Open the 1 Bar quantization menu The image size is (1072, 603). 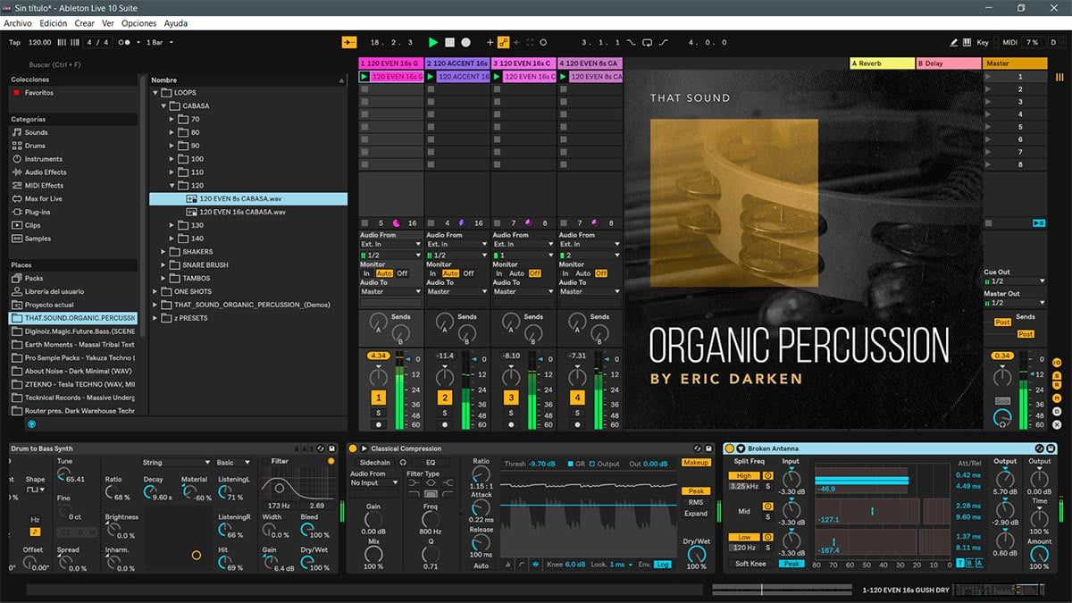(161, 42)
